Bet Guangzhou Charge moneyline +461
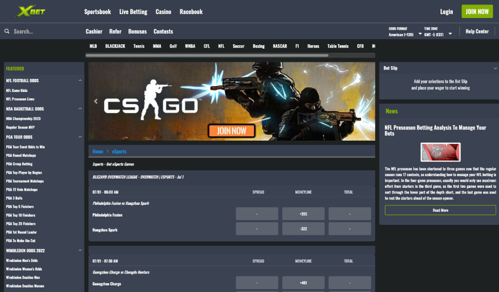Viewport: 499px width, 292px height. 303,283
